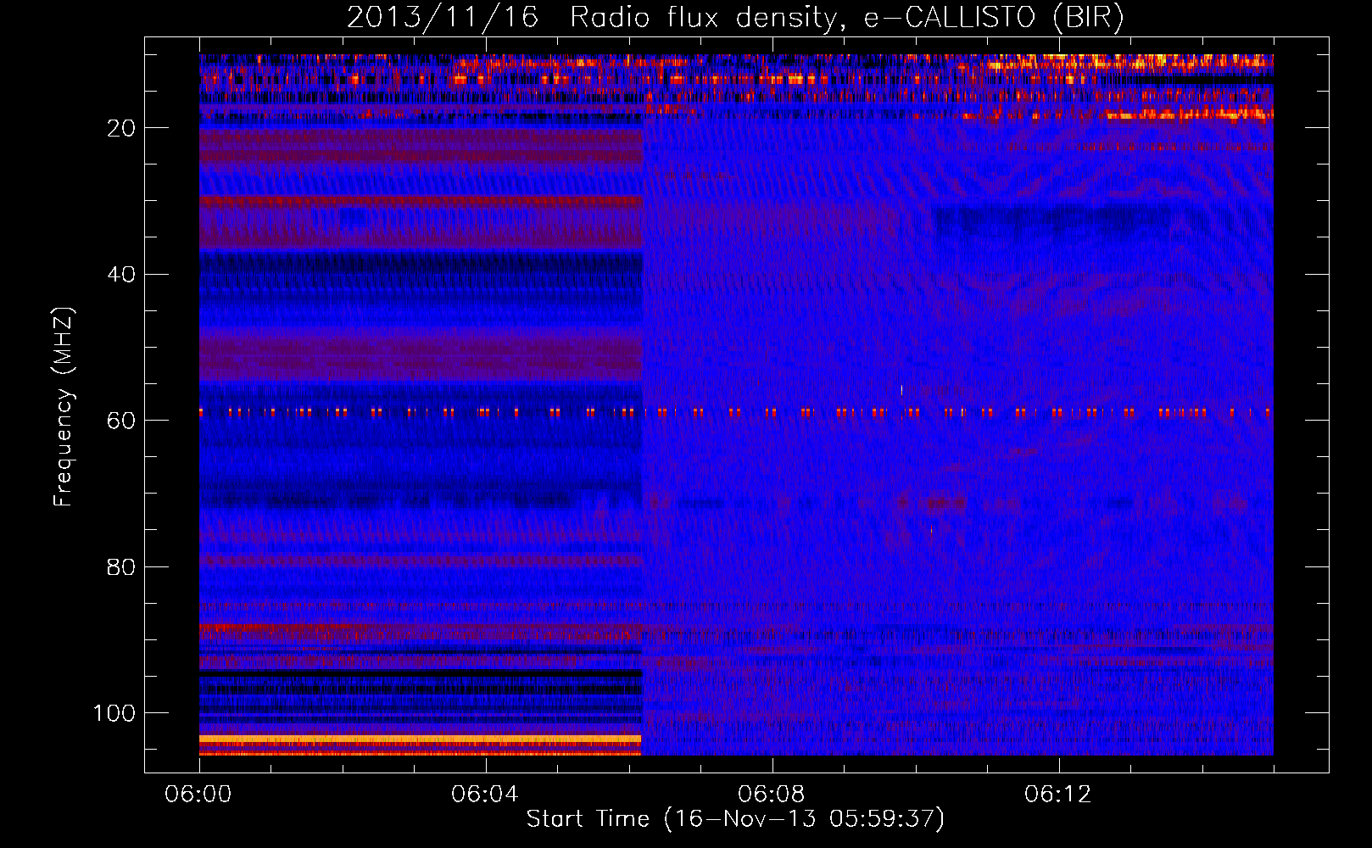Click the 'Start Time (16-Nov-13 05:59:37)' label
This screenshot has width=1372, height=848.
pyautogui.click(x=735, y=819)
